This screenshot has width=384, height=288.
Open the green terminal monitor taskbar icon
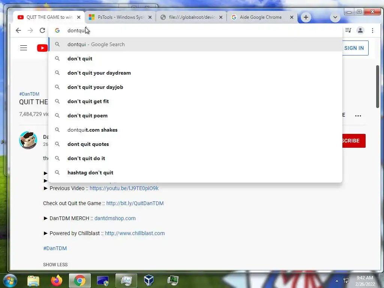coord(172,280)
